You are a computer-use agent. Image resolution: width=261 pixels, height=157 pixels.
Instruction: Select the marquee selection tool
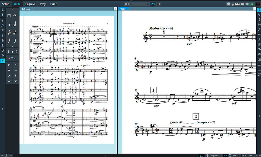pos(202,156)
